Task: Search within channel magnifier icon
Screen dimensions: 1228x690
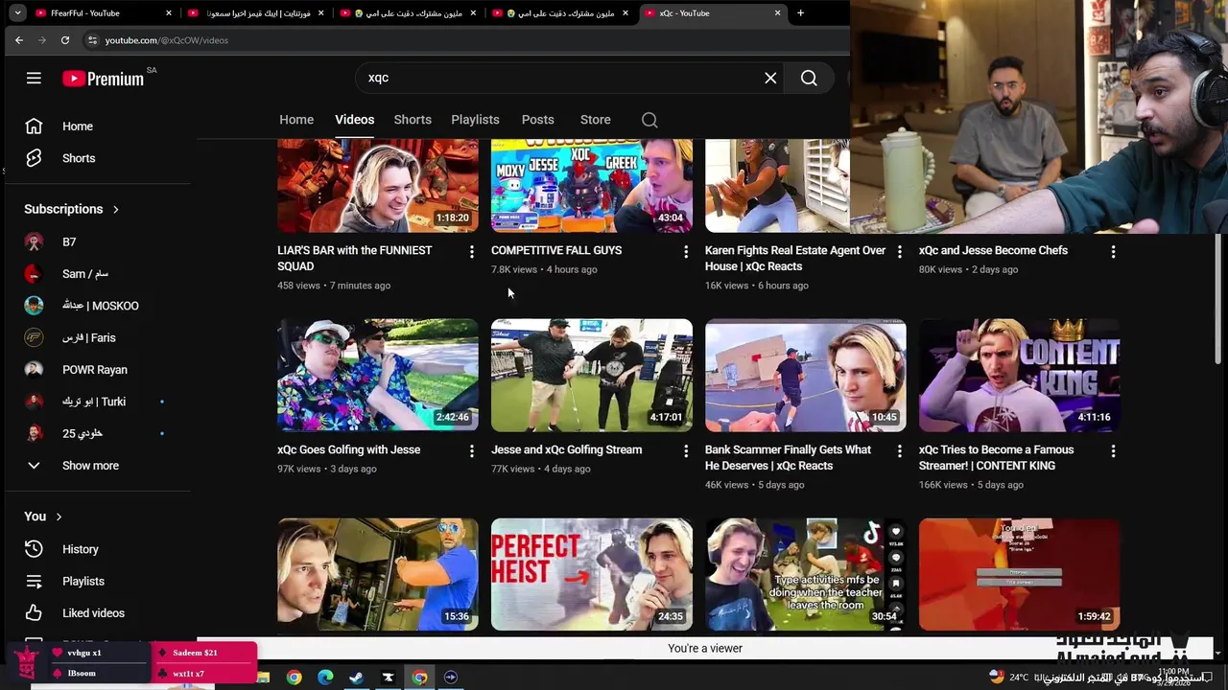Action: point(649,120)
